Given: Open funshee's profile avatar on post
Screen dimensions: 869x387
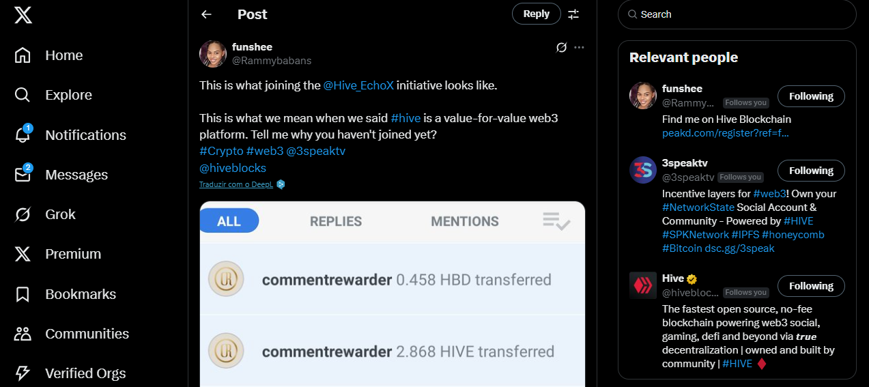Looking at the screenshot, I should click(213, 54).
